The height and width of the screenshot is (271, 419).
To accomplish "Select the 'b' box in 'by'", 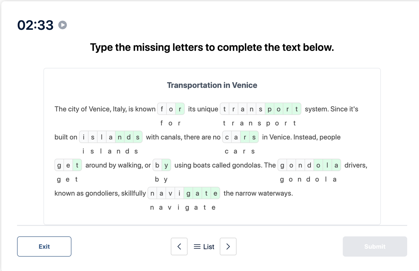I will (158, 165).
